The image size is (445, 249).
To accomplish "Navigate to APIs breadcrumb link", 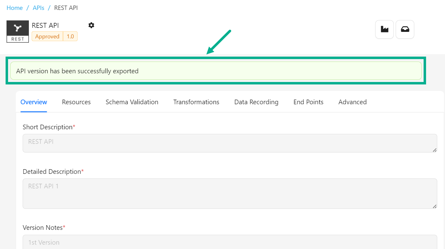I will point(38,8).
